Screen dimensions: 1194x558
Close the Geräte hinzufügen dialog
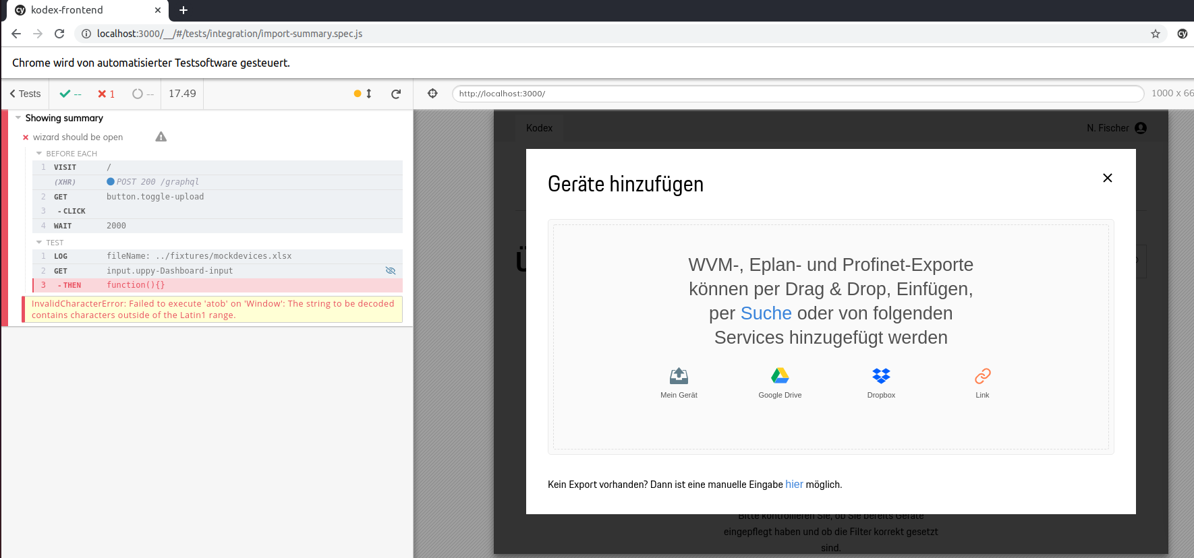(x=1107, y=178)
